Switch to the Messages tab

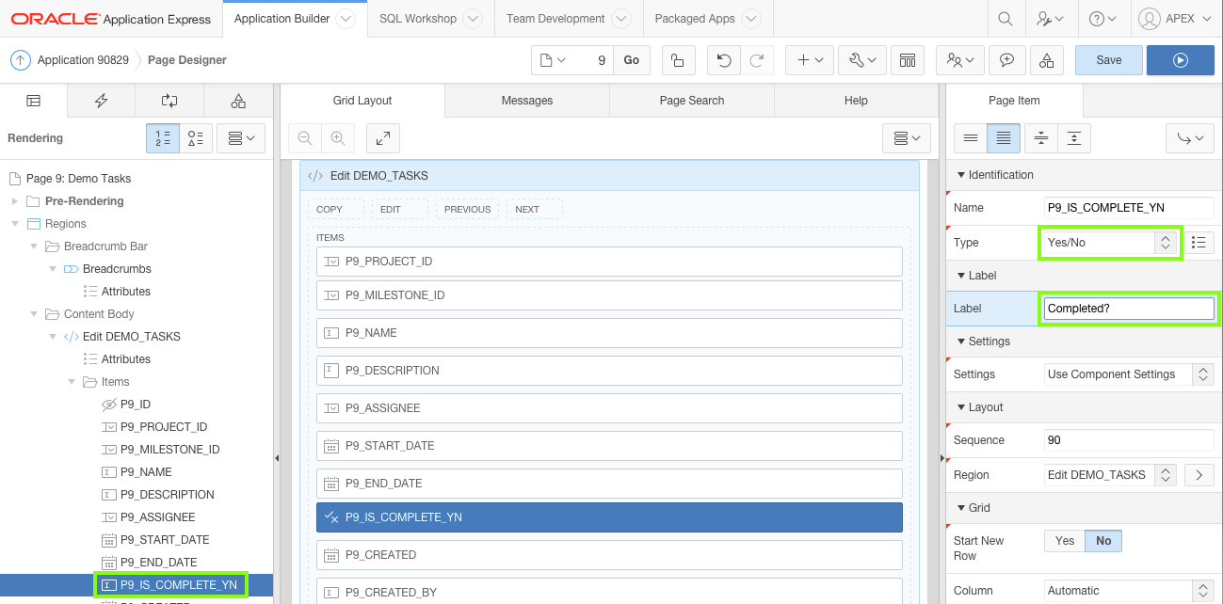tap(526, 100)
